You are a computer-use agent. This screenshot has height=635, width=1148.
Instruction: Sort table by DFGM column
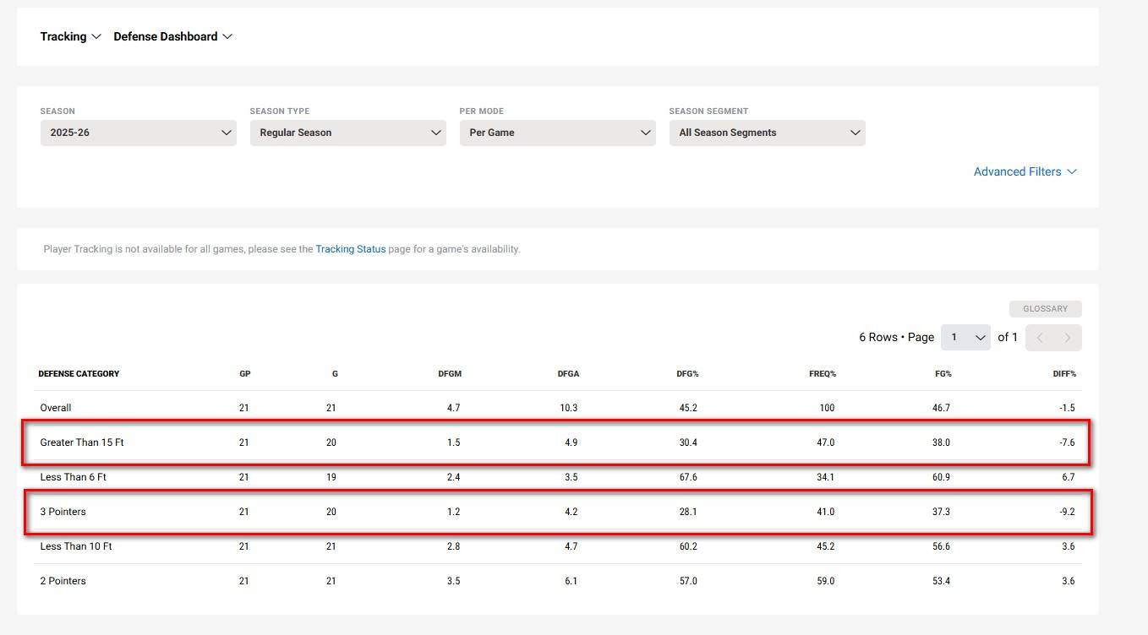[450, 373]
